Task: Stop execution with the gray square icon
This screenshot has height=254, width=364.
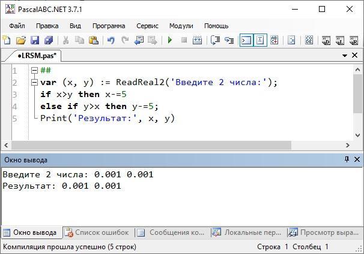Action: tap(184, 40)
